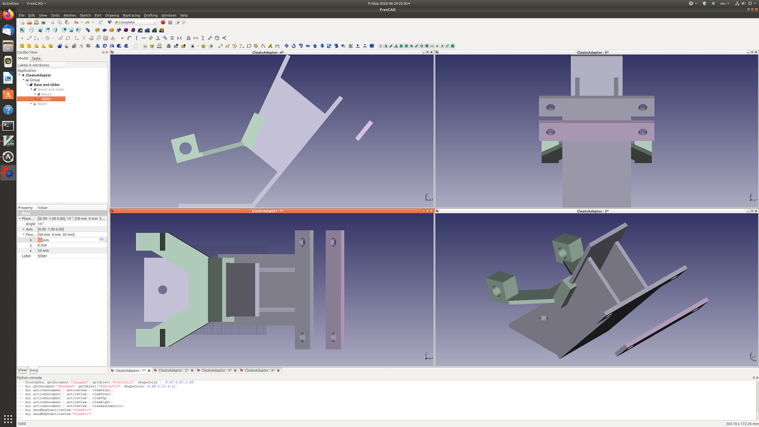Click the View tab below properties
The height and width of the screenshot is (427, 759).
22,370
